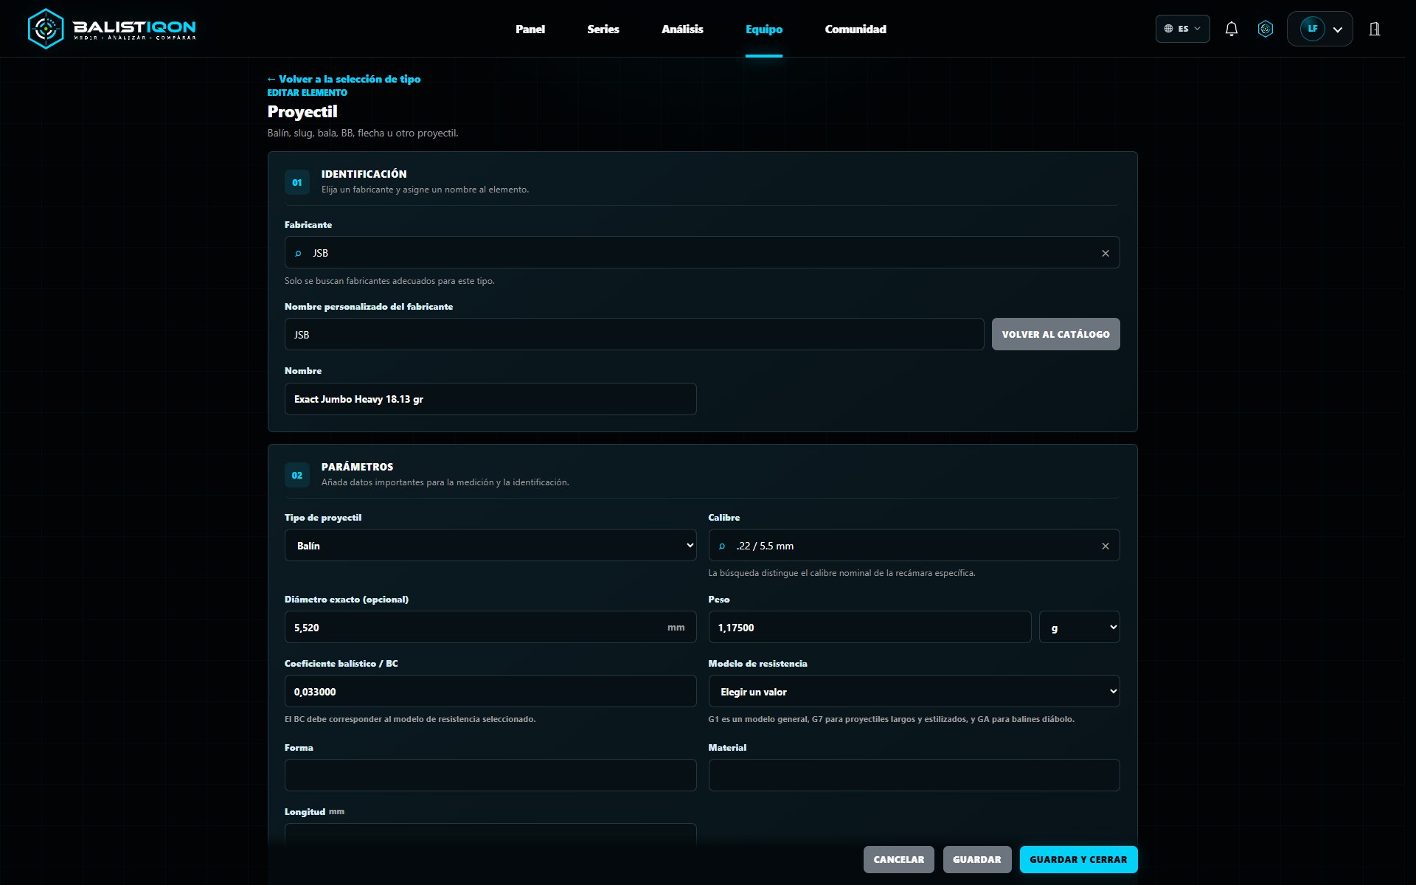Open the weight unit dropdown showing g
This screenshot has height=885, width=1416.
pyautogui.click(x=1079, y=627)
